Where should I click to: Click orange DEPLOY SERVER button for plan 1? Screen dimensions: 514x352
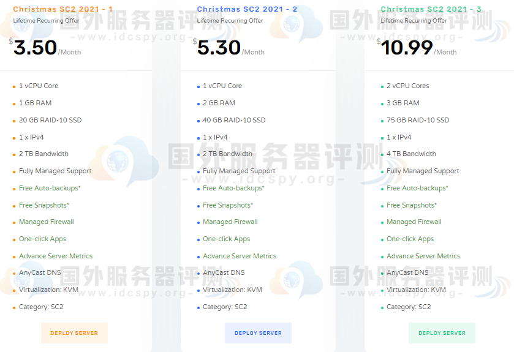(x=74, y=333)
